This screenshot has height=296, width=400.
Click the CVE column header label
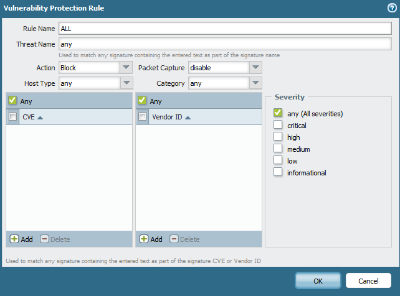[x=28, y=117]
